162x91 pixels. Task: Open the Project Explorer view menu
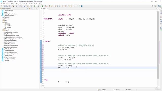(x=34, y=9)
